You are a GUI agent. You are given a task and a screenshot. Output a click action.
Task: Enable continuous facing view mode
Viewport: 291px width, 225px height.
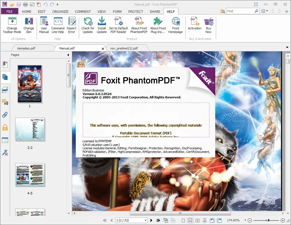point(205,220)
